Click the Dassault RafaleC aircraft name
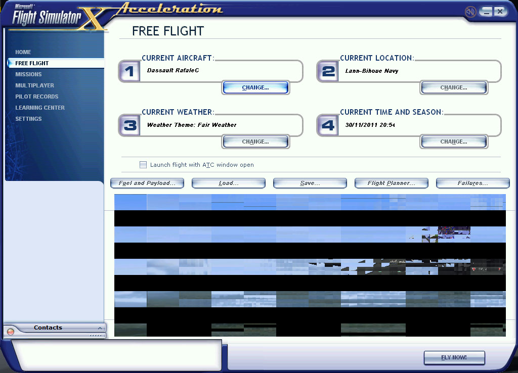Viewport: 518px width, 373px height. point(173,70)
